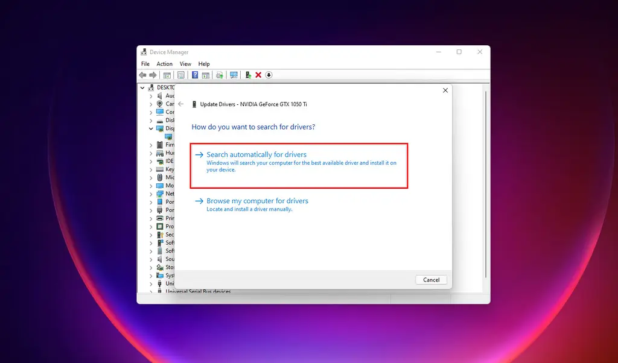Click the network icon of the 'Net' category
Screen dimensions: 618x363
159,194
